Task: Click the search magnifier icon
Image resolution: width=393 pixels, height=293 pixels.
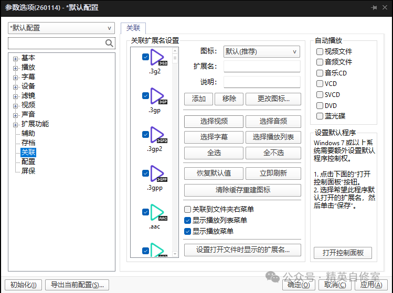Action: 109,43
